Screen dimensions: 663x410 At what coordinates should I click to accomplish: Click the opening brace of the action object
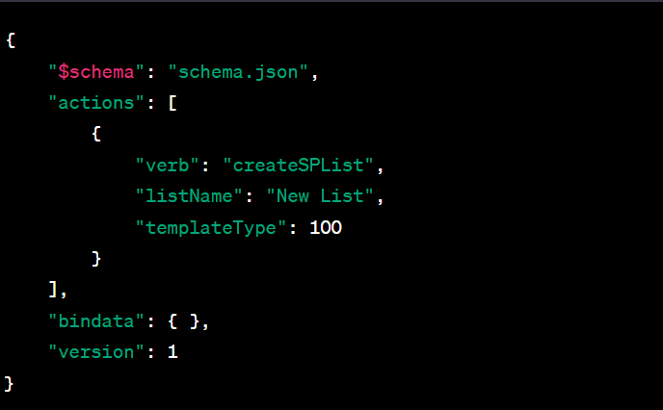[96, 134]
